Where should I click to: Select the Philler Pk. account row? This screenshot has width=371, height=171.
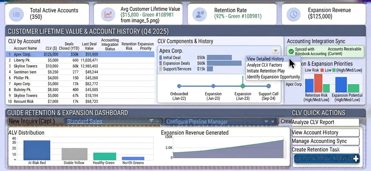click(x=80, y=78)
